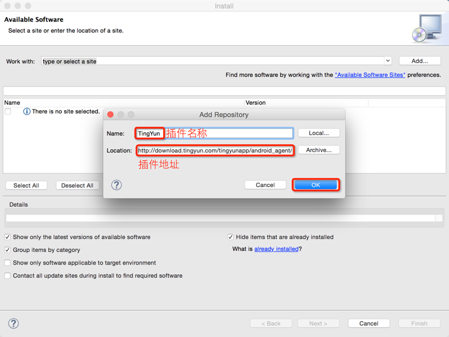449x337 pixels.
Task: Click the Location URL input field
Action: coord(215,151)
